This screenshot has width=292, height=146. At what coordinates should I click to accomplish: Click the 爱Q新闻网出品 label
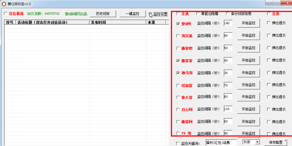coord(76,14)
